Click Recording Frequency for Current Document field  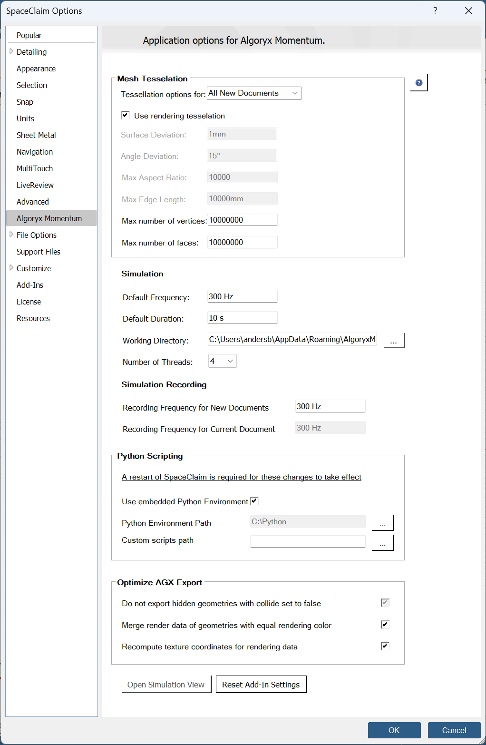coord(330,428)
